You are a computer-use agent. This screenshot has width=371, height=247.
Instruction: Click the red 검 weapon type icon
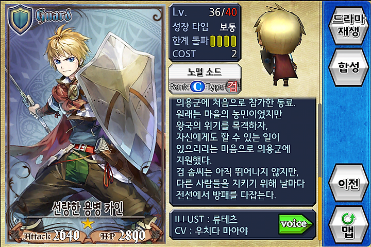tap(232, 87)
